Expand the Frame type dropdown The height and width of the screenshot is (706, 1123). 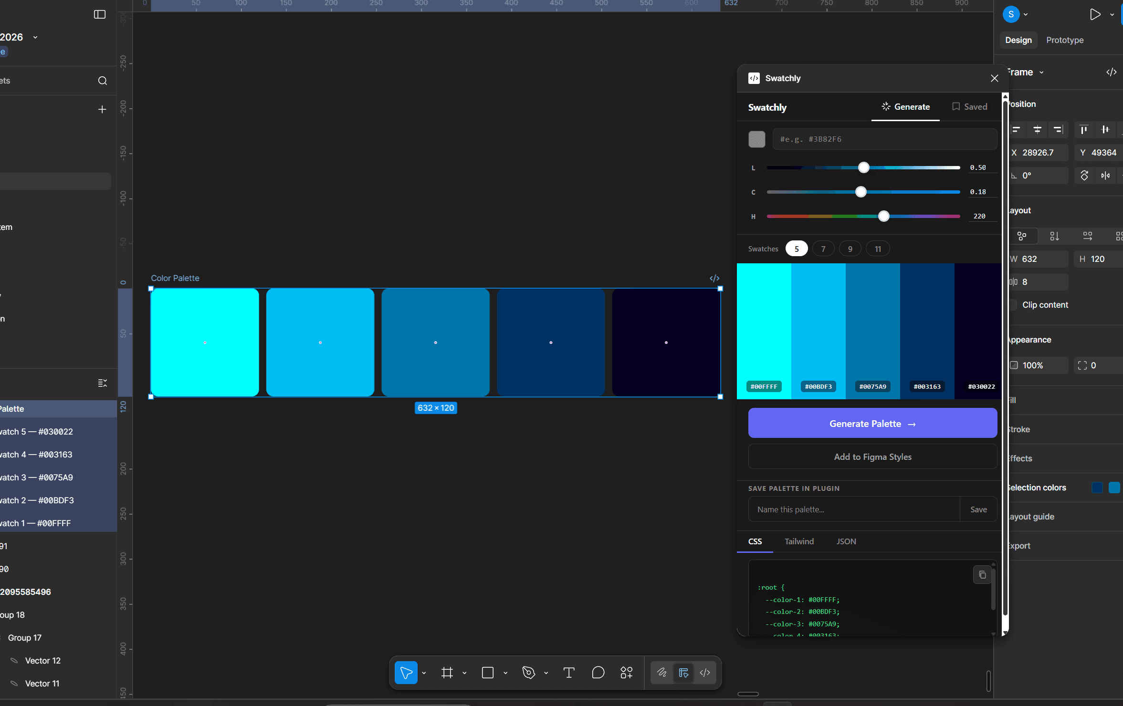pyautogui.click(x=1041, y=73)
